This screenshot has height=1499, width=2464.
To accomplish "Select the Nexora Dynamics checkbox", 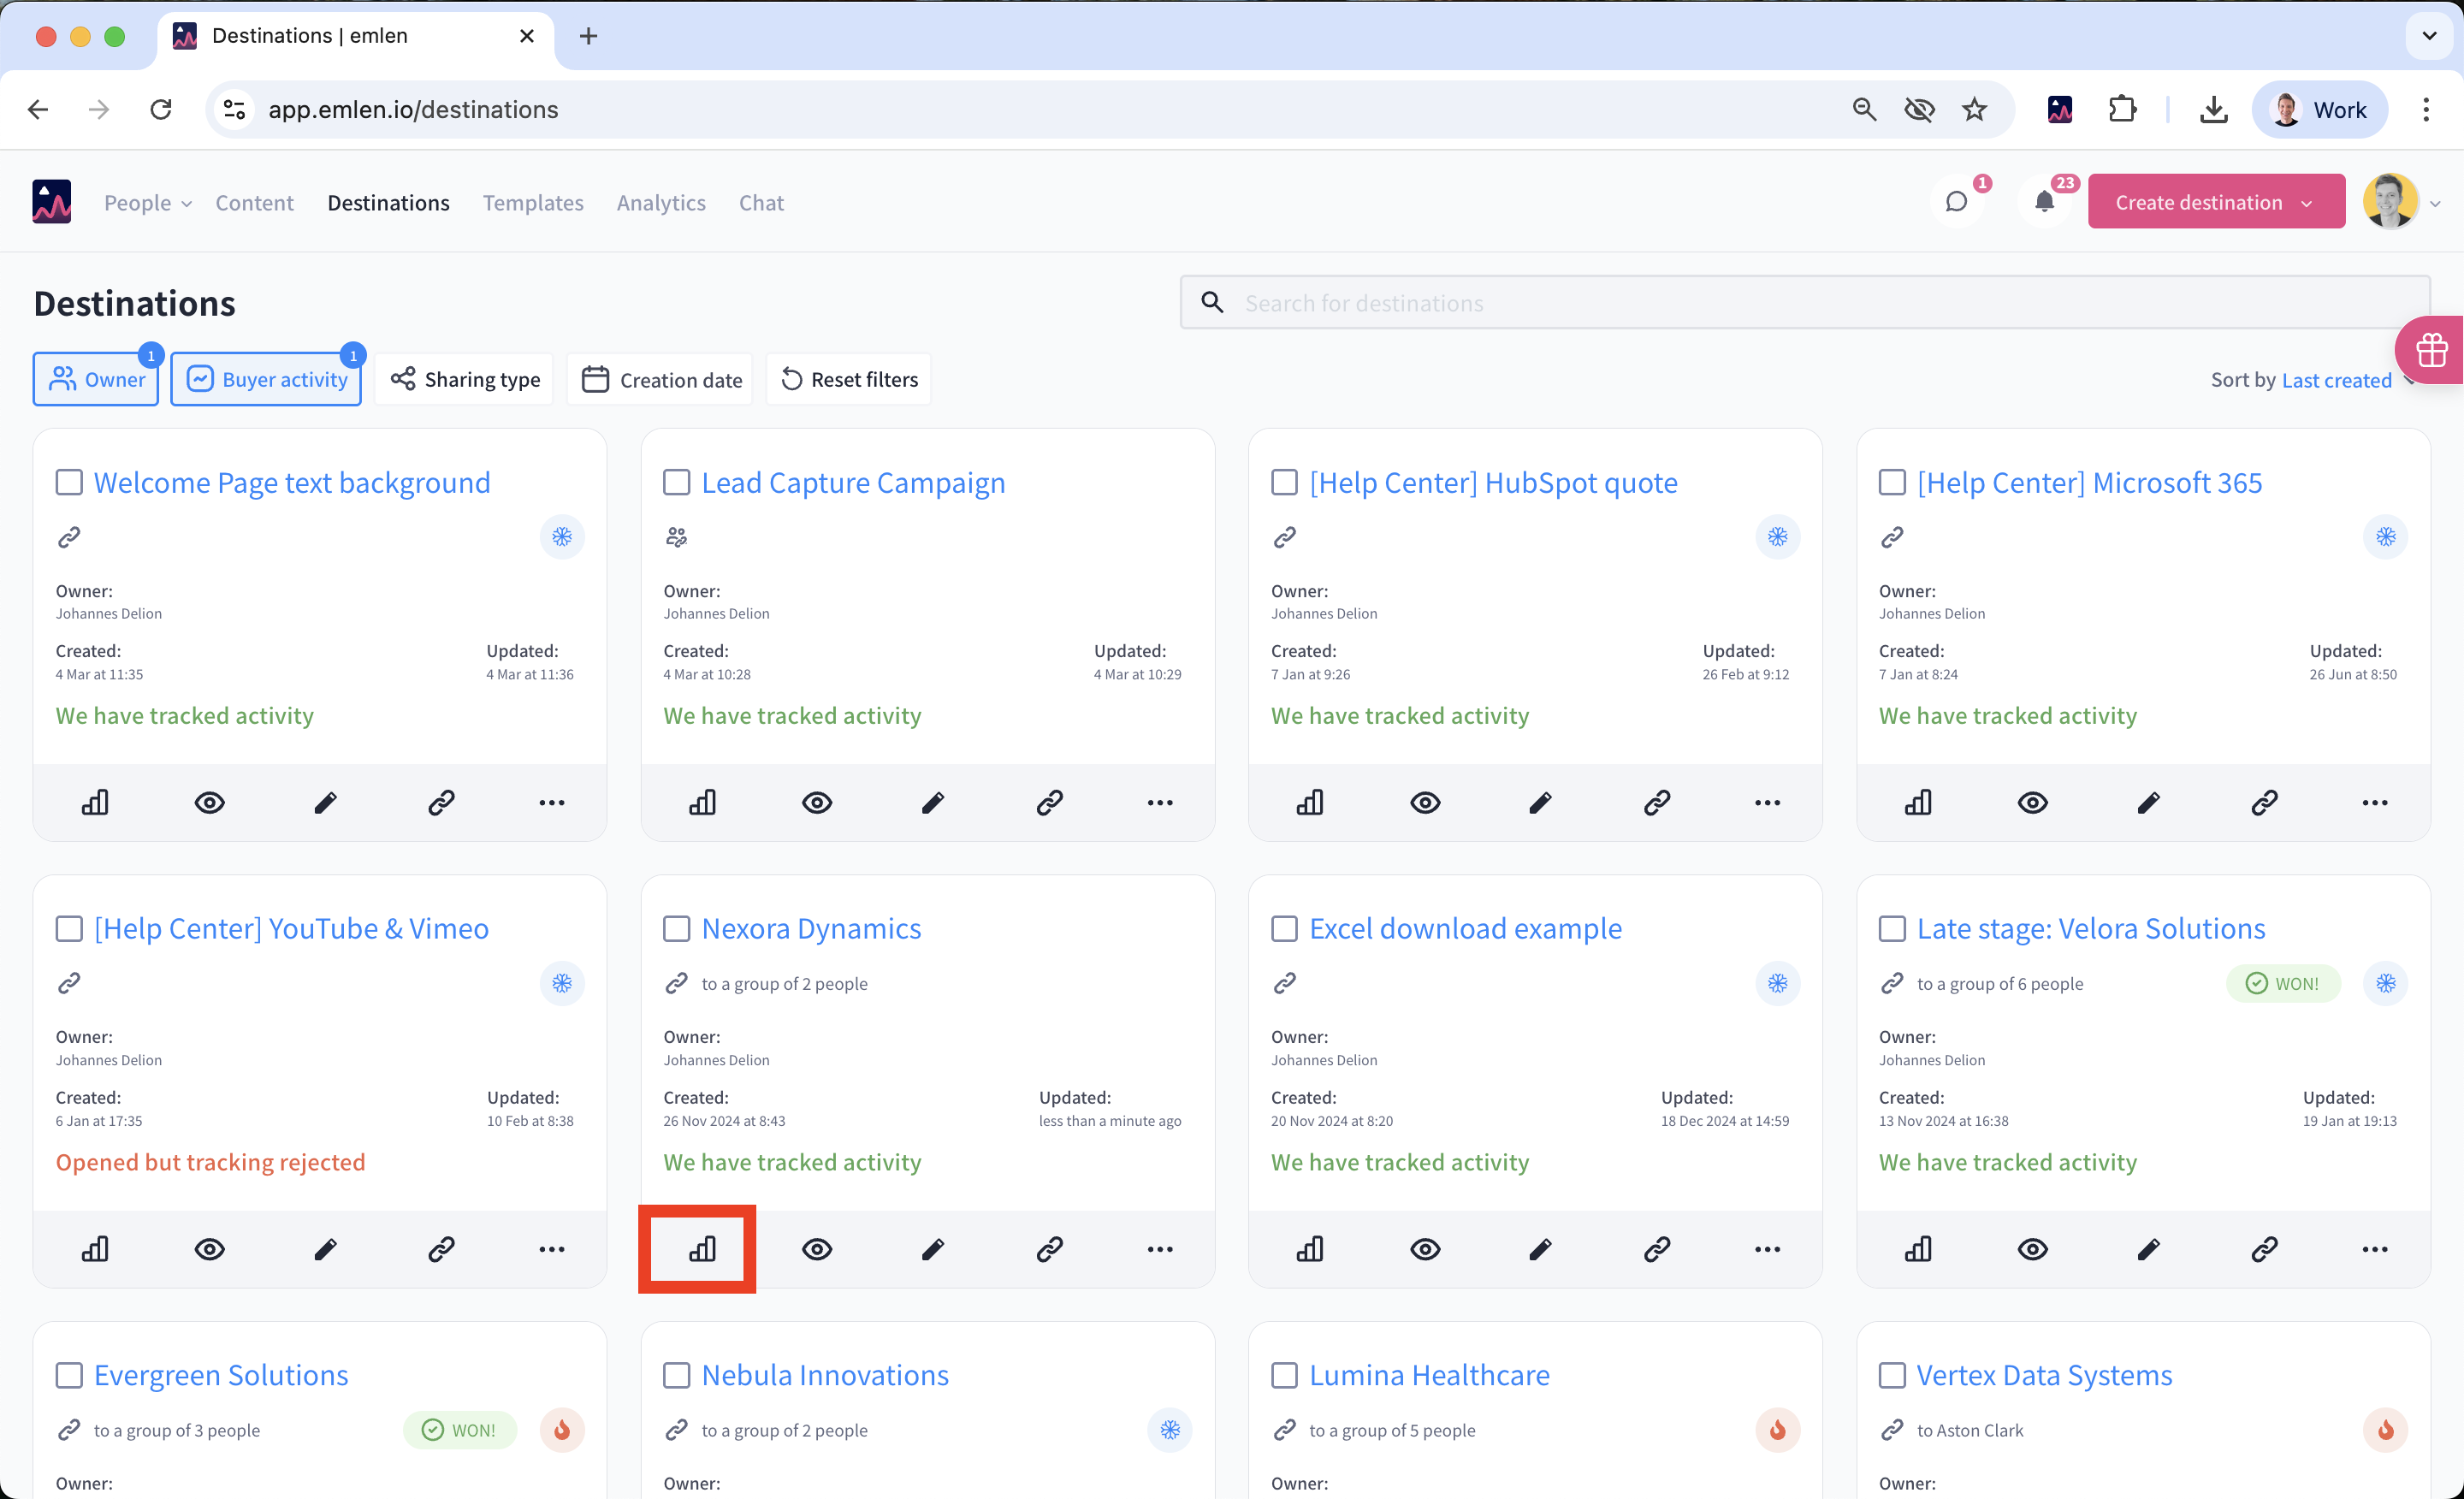I will tap(677, 928).
